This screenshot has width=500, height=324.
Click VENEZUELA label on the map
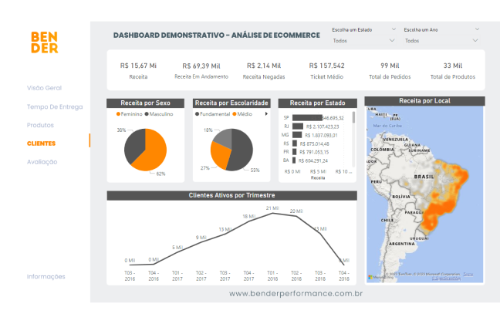pos(395,140)
